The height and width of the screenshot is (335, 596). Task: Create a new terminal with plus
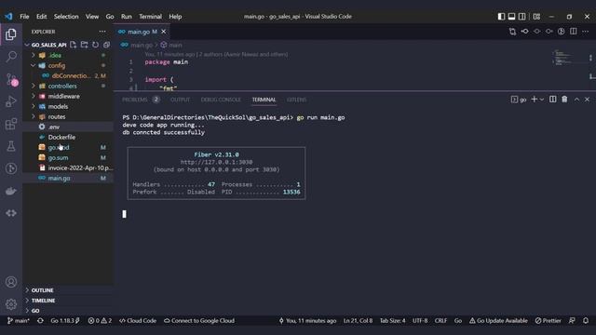point(534,100)
